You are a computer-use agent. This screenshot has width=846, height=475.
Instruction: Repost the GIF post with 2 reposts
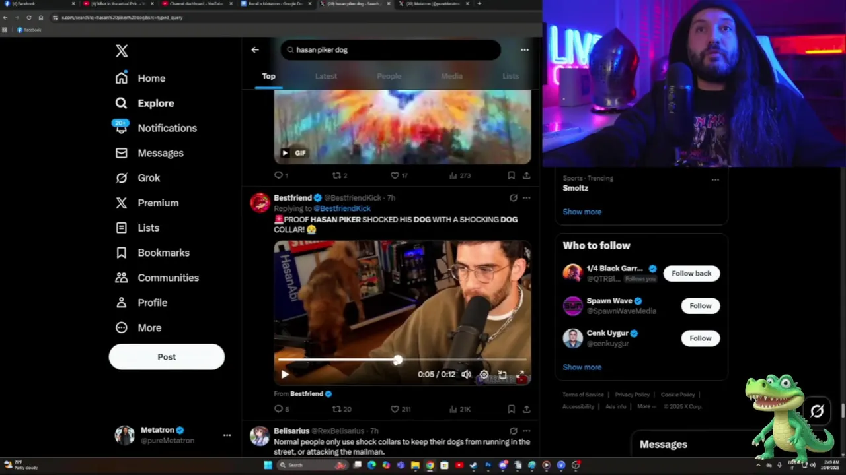[336, 175]
